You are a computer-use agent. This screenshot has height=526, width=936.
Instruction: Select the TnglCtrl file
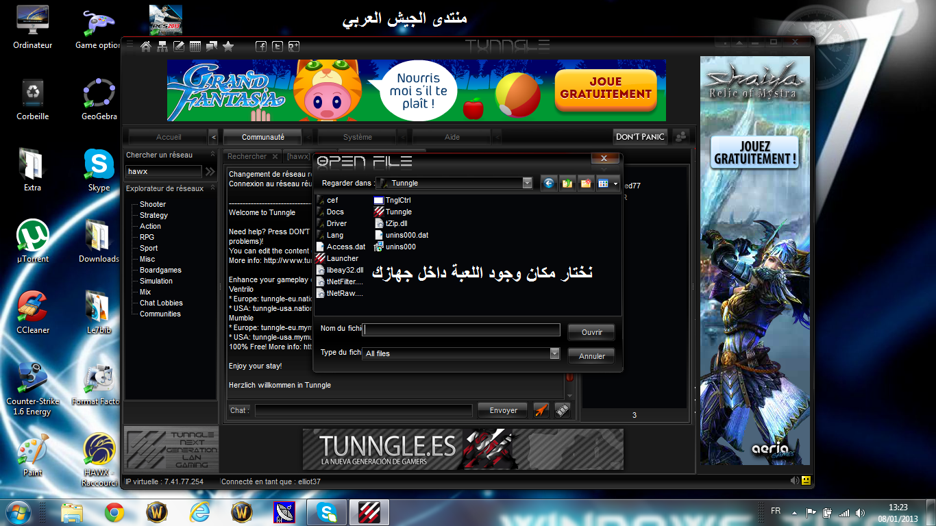pyautogui.click(x=393, y=200)
